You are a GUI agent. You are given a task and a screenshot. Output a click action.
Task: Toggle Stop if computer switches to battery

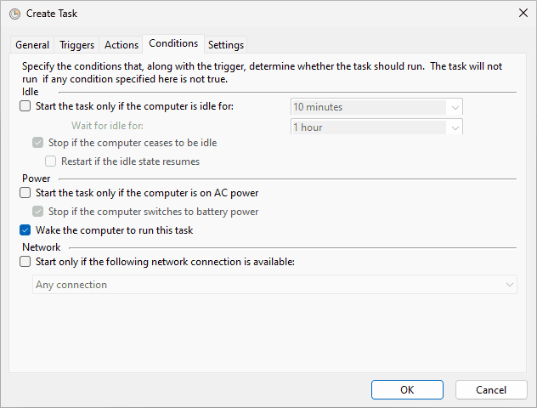38,212
